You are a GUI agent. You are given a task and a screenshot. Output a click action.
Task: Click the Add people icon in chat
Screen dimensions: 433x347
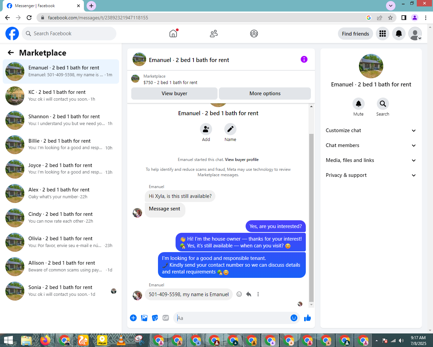(x=206, y=129)
